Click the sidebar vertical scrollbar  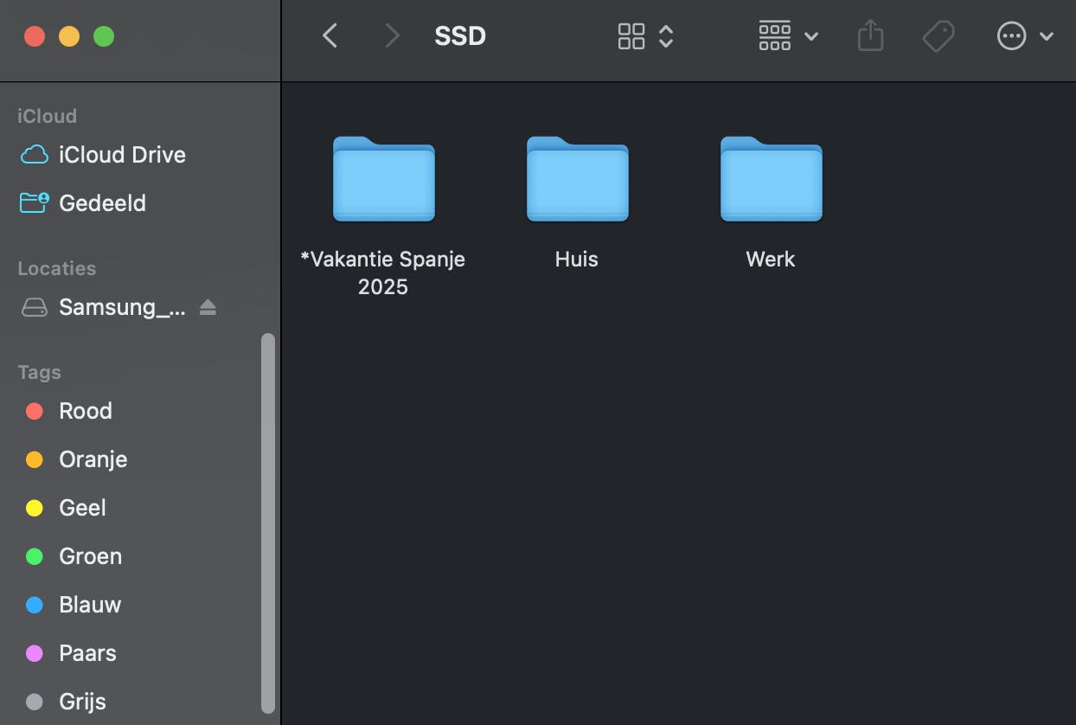268,519
